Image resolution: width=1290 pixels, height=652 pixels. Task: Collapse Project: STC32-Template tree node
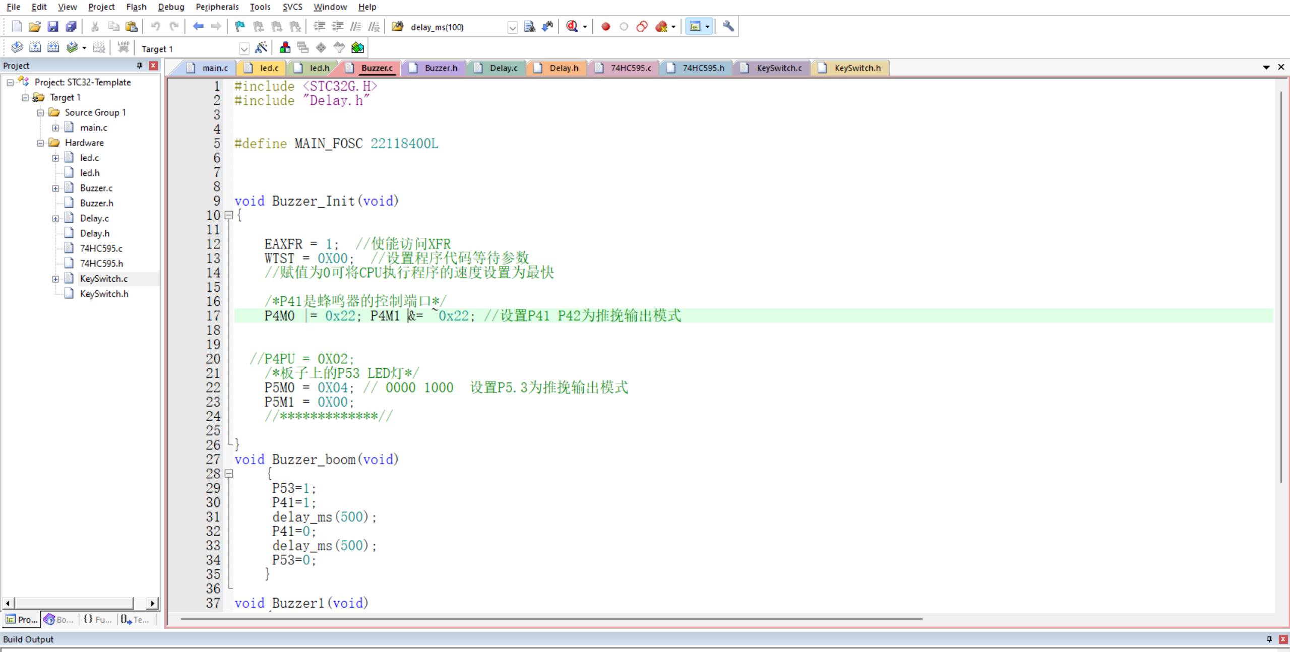[x=10, y=82]
